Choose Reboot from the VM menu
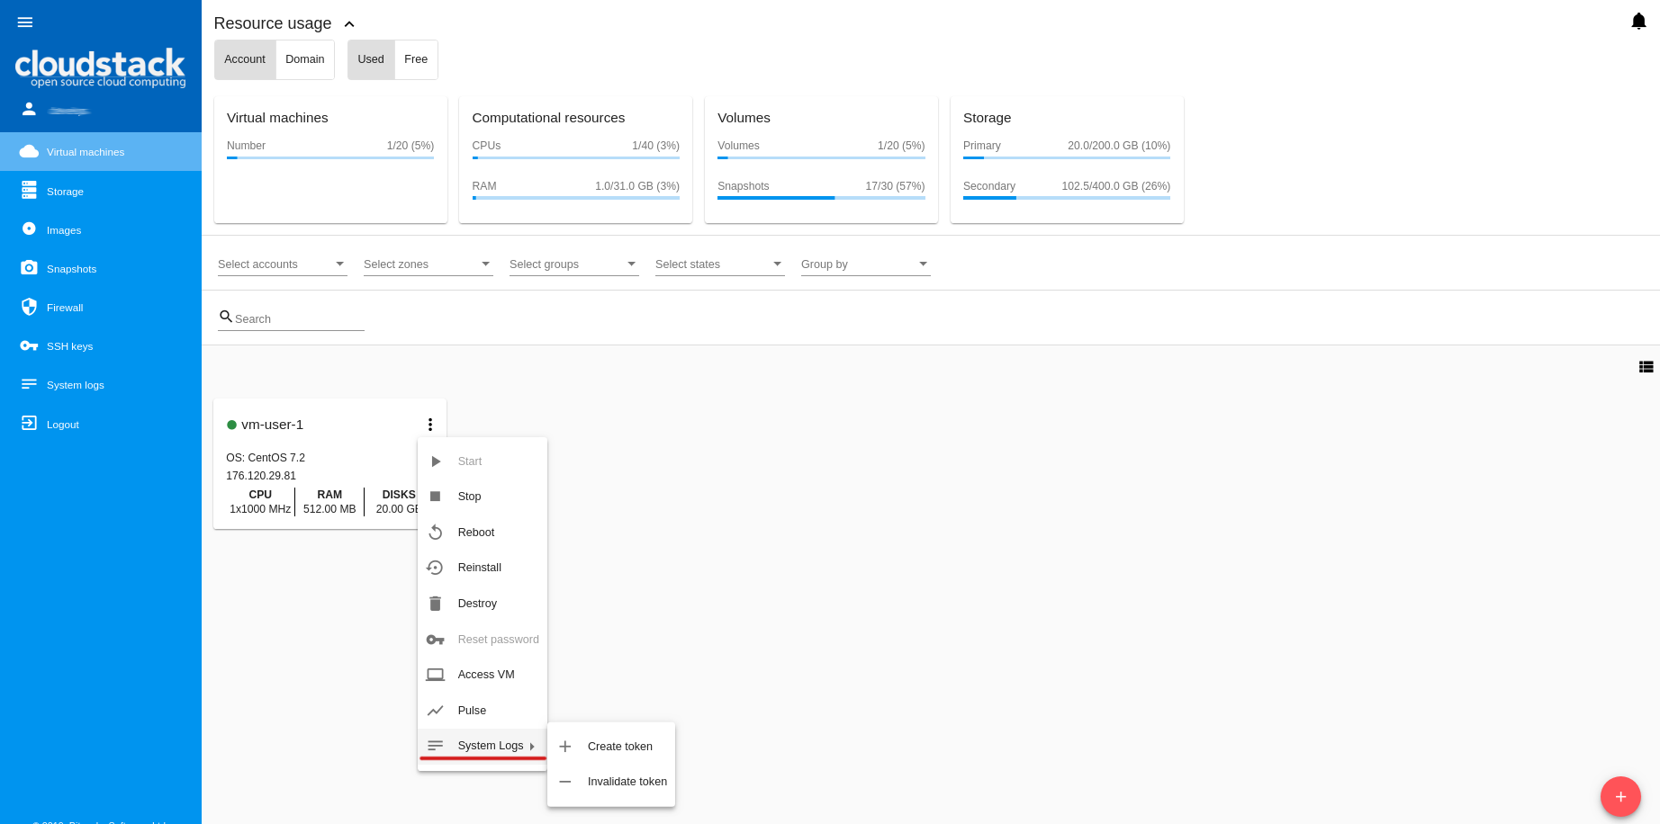Viewport: 1660px width, 824px height. [x=483, y=533]
